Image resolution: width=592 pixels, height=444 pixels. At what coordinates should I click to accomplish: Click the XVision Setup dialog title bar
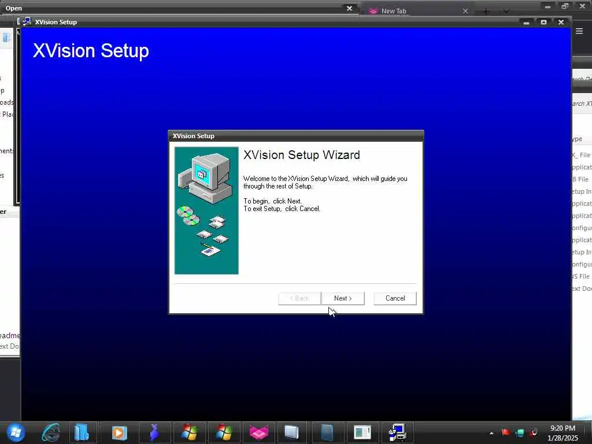tap(296, 136)
